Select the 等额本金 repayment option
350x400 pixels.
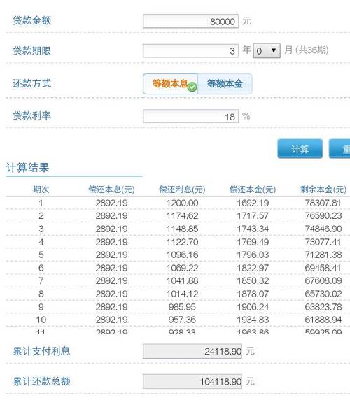coord(225,84)
